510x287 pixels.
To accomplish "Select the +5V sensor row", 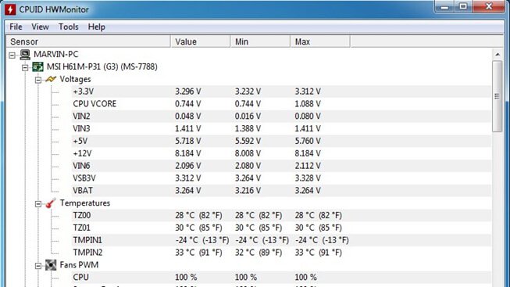I will (x=281, y=141).
